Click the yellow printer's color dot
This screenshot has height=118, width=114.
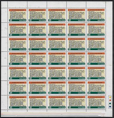tap(110, 97)
